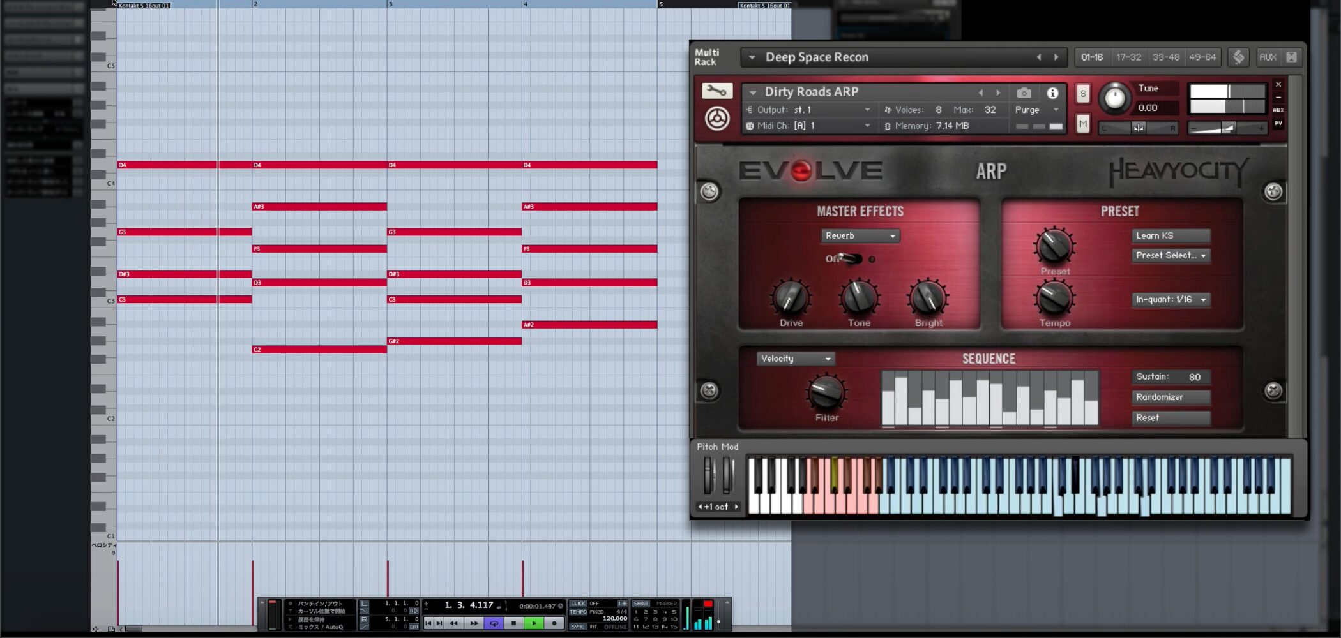Minimize instrument view with the minus icon
The height and width of the screenshot is (638, 1341).
(1278, 98)
